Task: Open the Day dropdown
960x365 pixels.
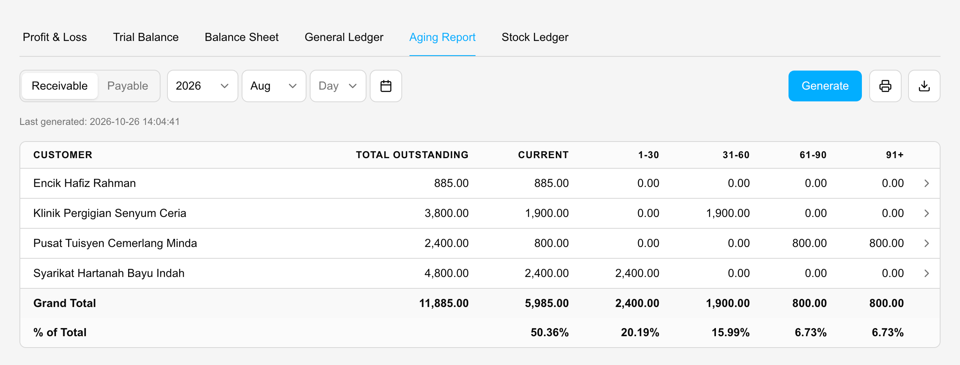Action: pyautogui.click(x=338, y=86)
